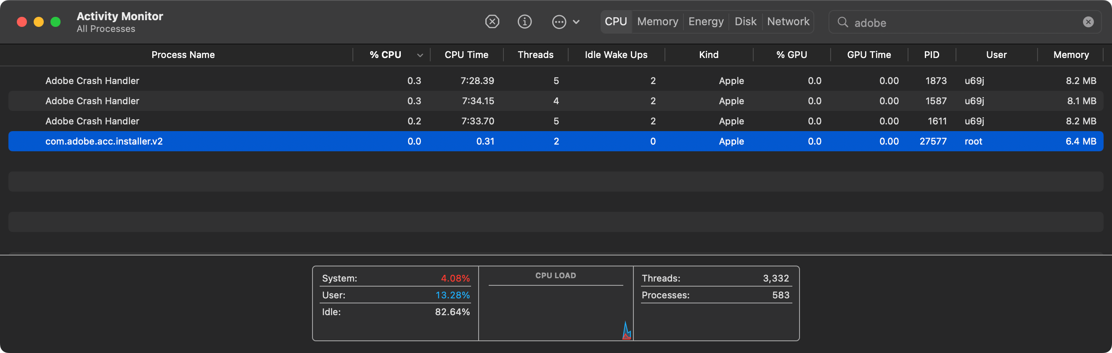
Task: Click the % GPU column header
Action: pos(791,55)
